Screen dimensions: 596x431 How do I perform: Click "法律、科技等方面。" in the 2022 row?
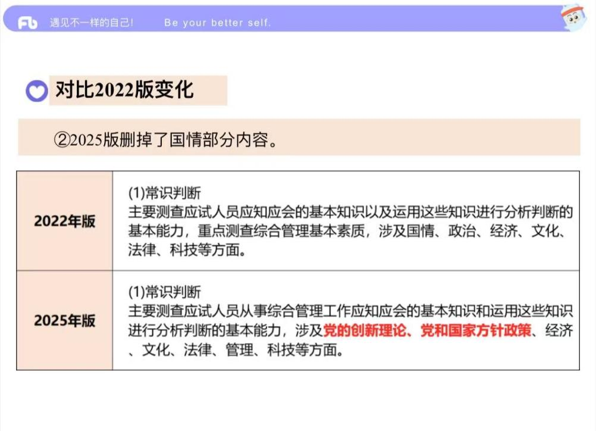tap(187, 250)
